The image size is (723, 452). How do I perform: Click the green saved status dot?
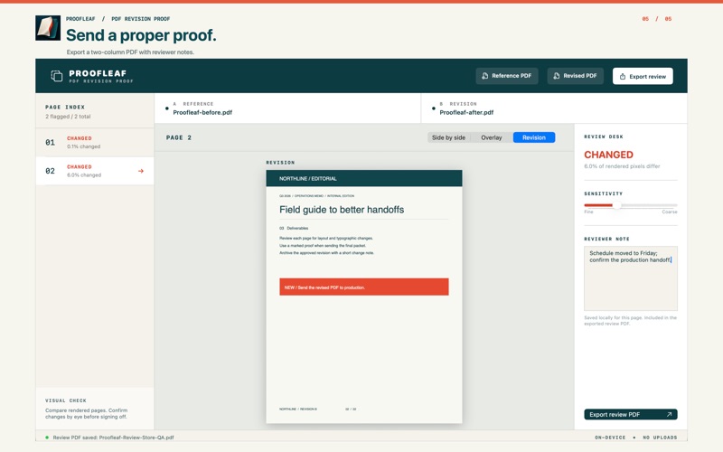(47, 438)
